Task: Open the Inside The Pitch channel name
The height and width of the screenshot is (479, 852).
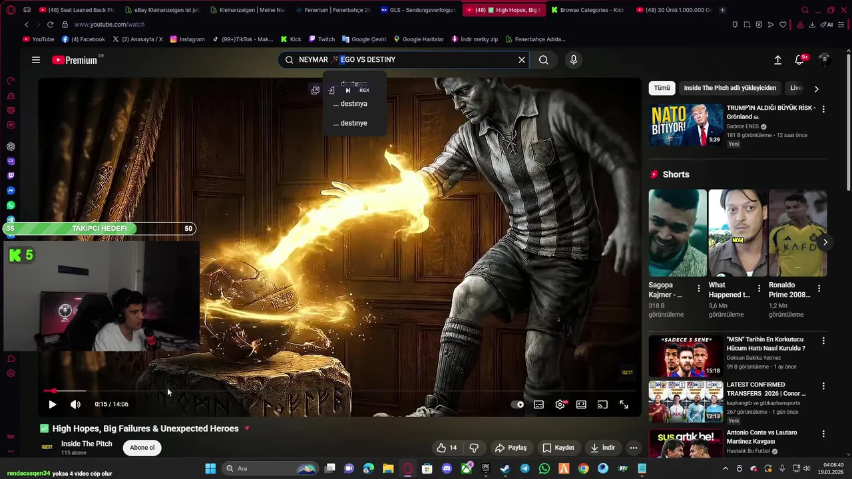Action: pyautogui.click(x=87, y=444)
